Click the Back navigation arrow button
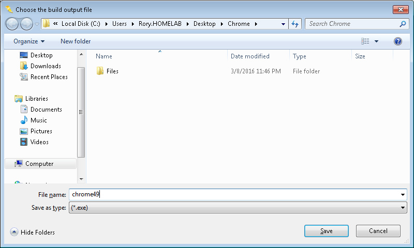414x248 pixels. [x=12, y=24]
